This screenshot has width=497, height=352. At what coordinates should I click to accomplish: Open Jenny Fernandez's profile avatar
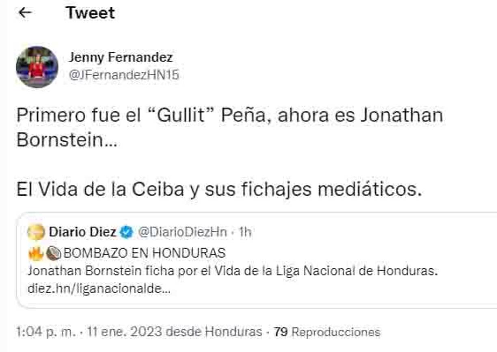pos(38,66)
